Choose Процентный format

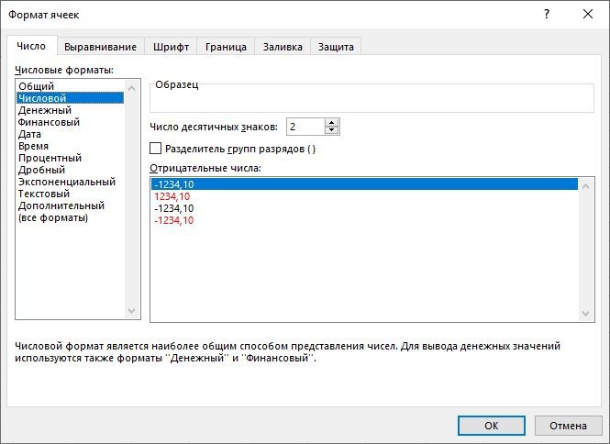point(70,158)
